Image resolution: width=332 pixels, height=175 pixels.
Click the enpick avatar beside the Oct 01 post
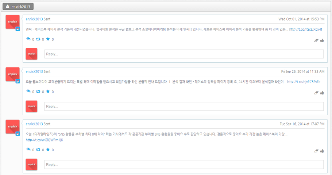(x=12, y=22)
